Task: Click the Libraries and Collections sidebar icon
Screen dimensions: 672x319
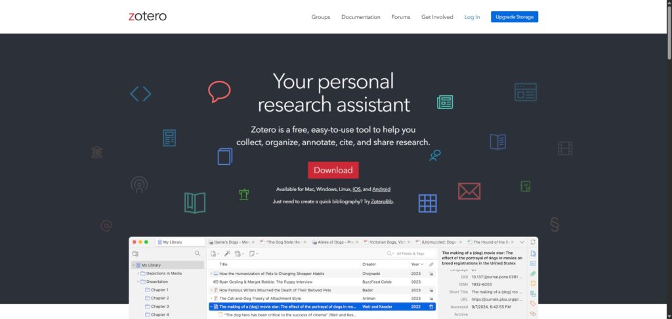Action: tap(533, 293)
